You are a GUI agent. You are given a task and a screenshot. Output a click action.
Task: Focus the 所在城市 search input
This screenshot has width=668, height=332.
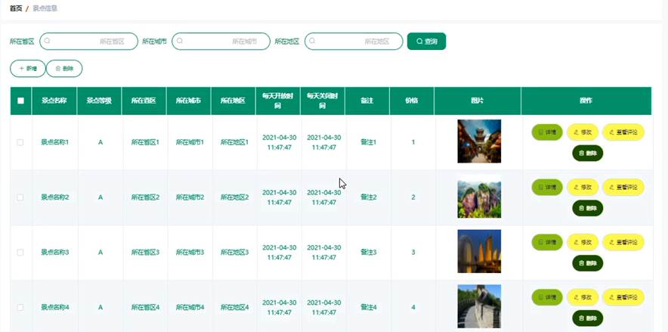[x=221, y=42]
